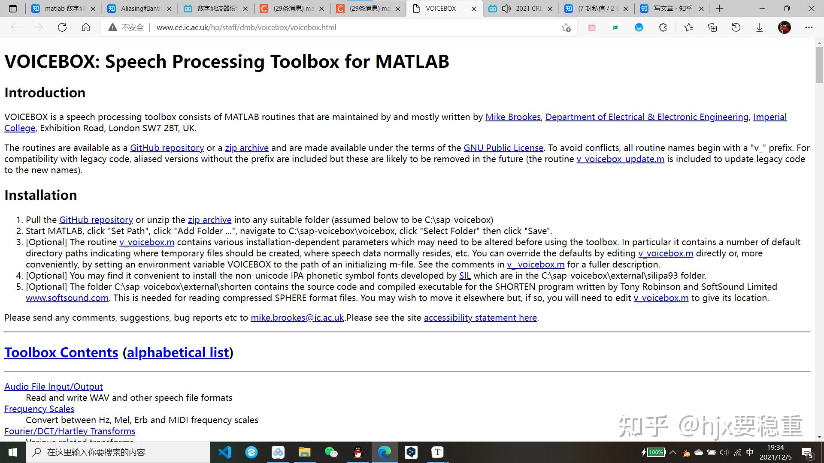Open the Extensions puzzle-piece menu
The image size is (824, 463).
663,27
